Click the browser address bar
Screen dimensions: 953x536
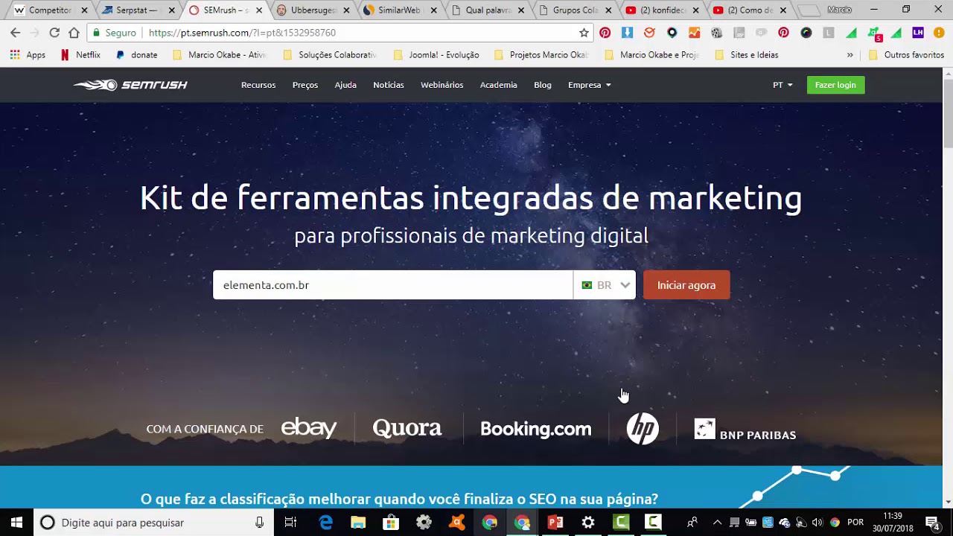[339, 33]
